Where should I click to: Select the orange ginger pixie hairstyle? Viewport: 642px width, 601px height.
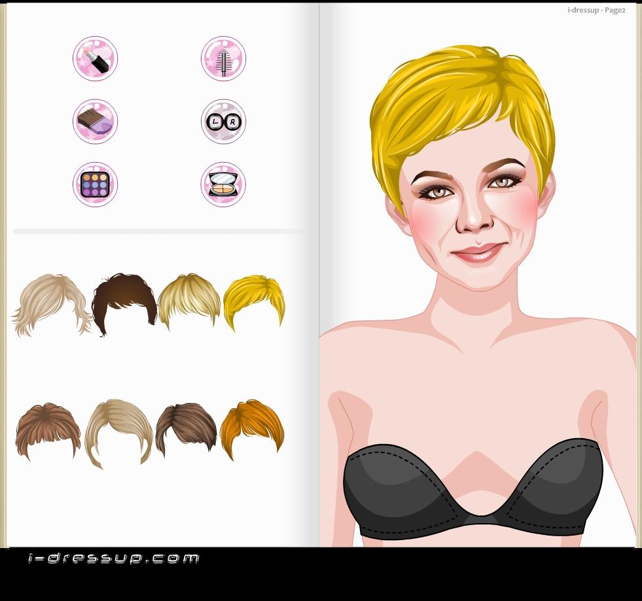[253, 427]
